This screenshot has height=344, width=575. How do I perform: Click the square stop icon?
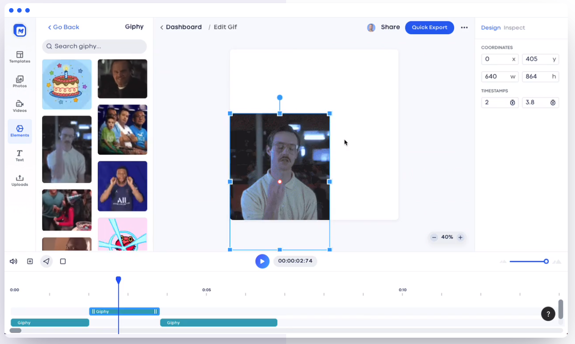point(63,261)
